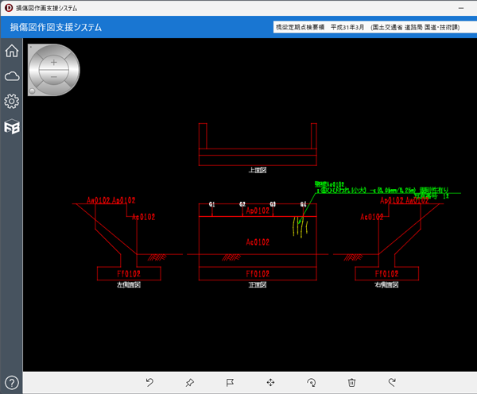Click the G3 marker label
Viewport: 477px width, 394px height.
point(273,204)
